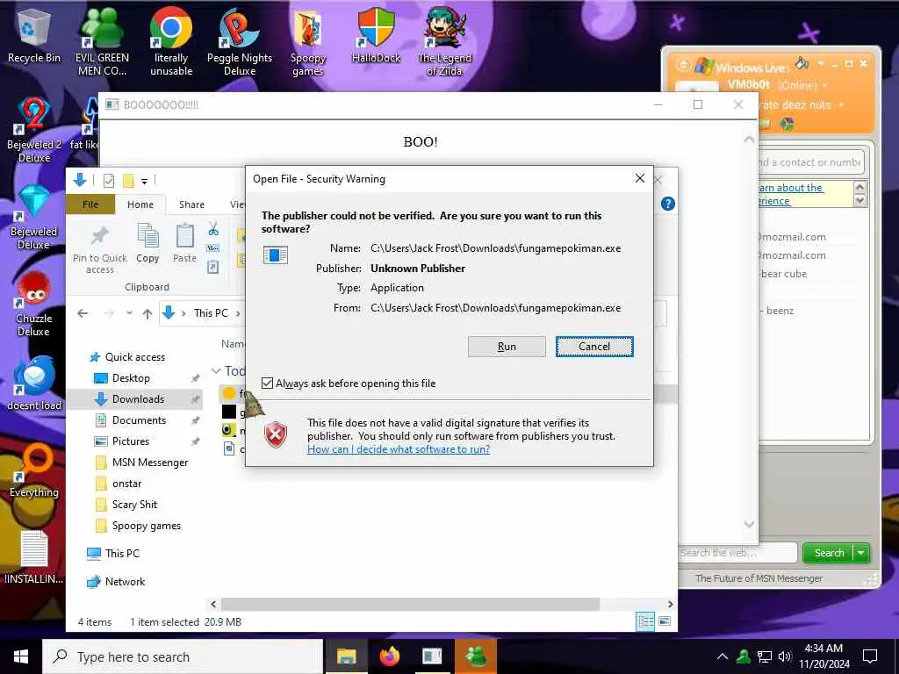Launch Bejeweled 2 Deluxe shortcut
Viewport: 899px width, 674px height.
click(x=34, y=130)
